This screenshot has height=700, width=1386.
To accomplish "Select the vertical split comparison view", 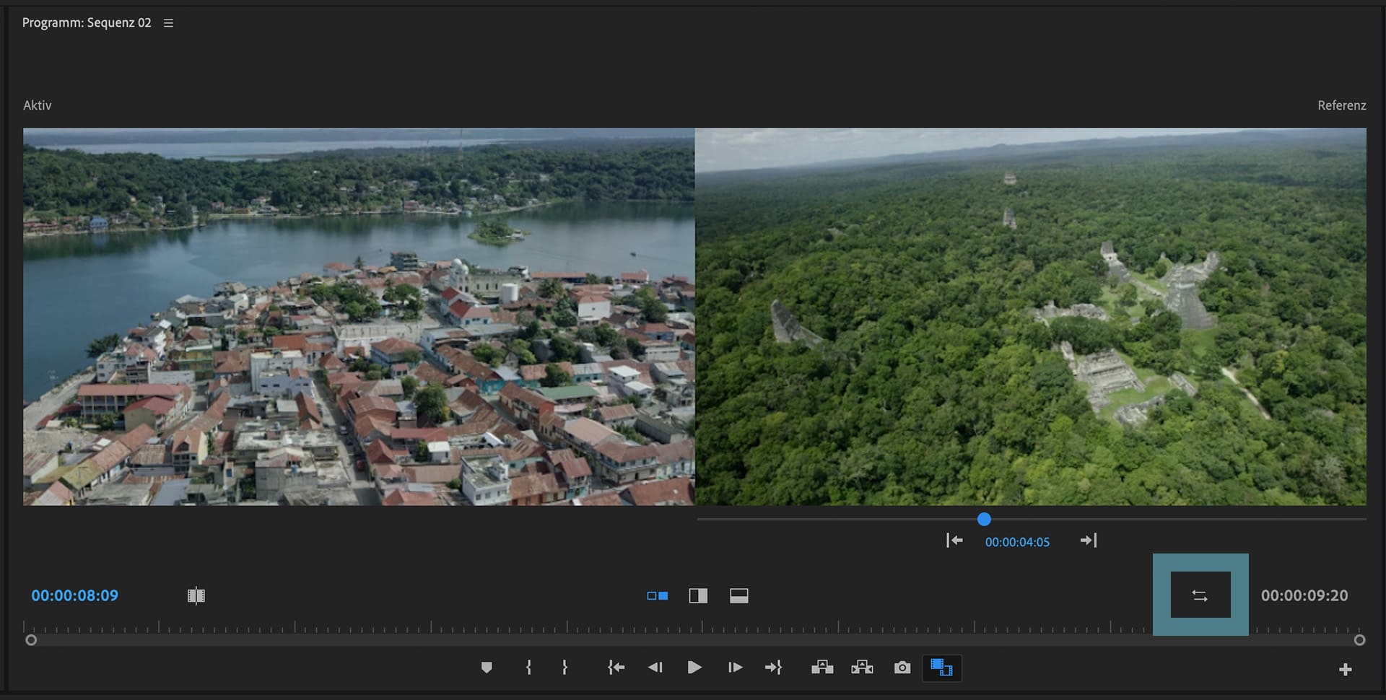I will coord(698,596).
